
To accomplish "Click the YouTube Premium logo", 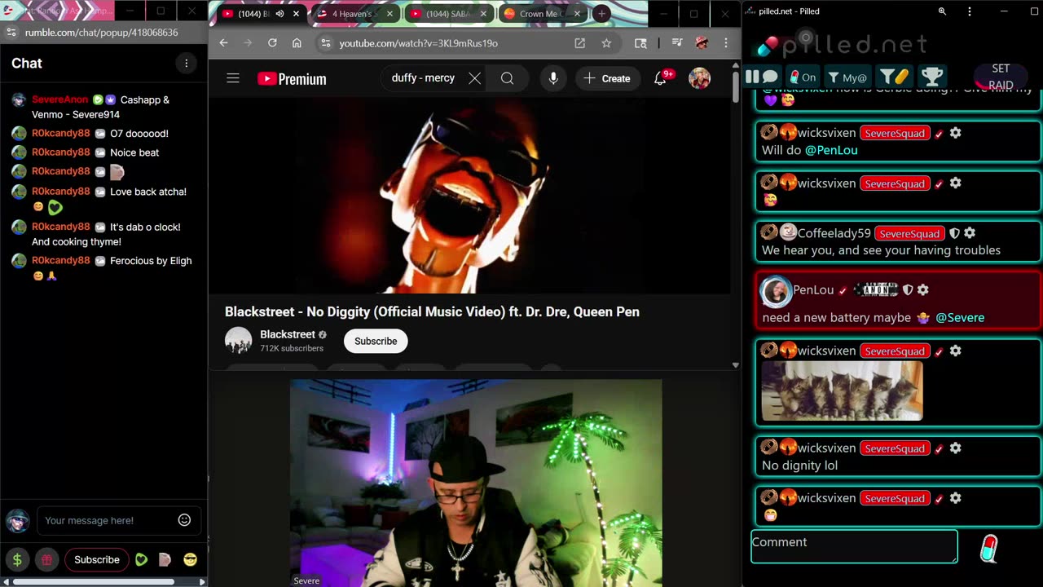I will [x=292, y=78].
